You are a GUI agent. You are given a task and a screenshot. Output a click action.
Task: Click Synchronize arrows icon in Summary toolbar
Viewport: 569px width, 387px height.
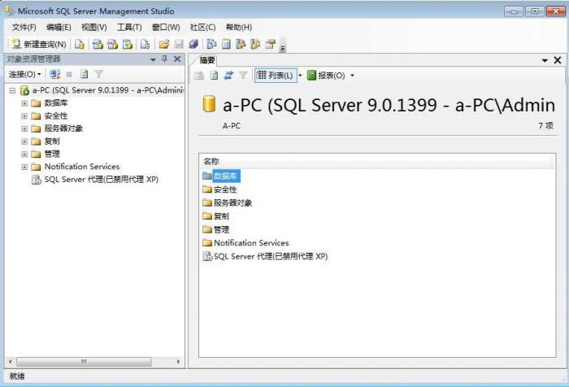(228, 76)
